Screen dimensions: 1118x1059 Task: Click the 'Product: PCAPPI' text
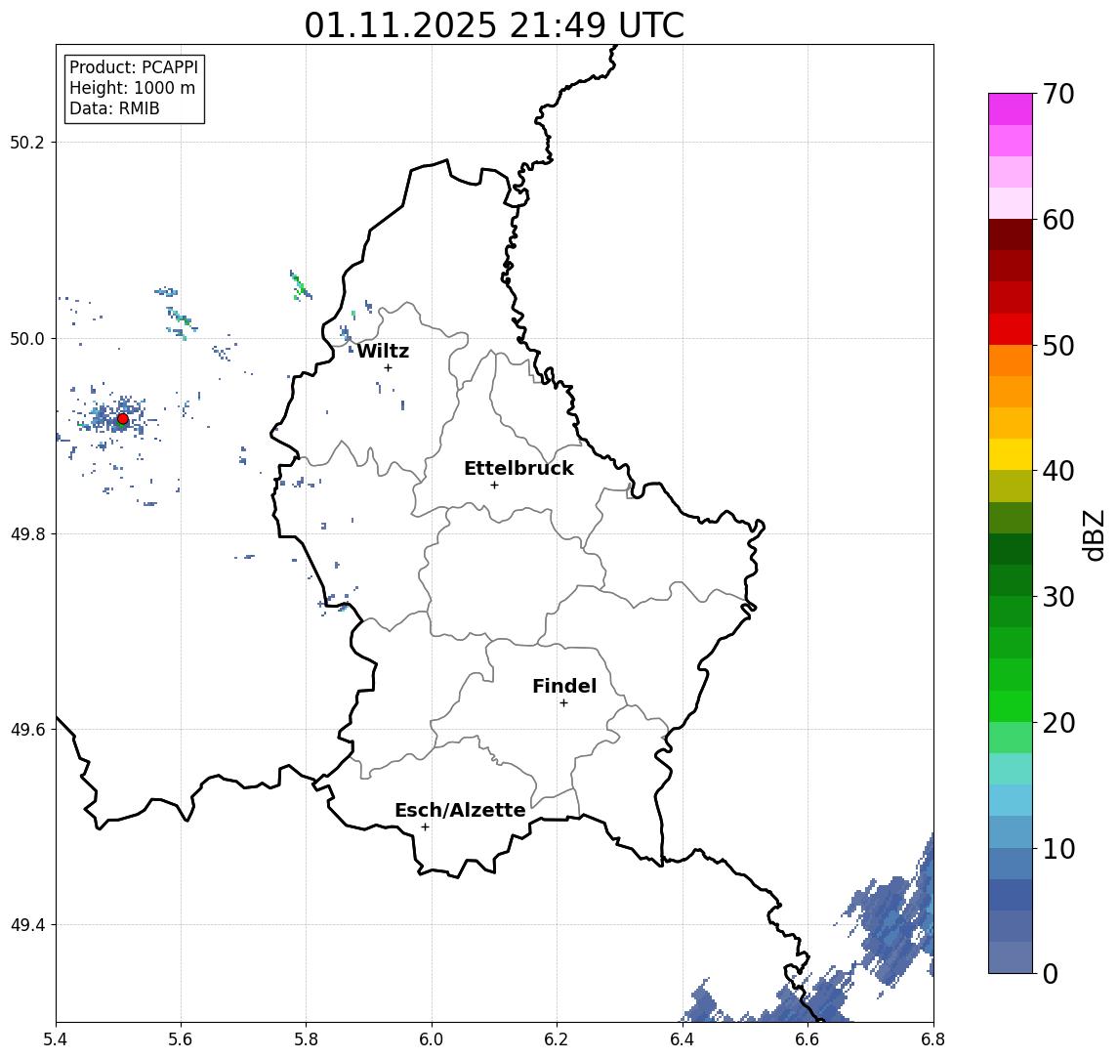pyautogui.click(x=134, y=67)
